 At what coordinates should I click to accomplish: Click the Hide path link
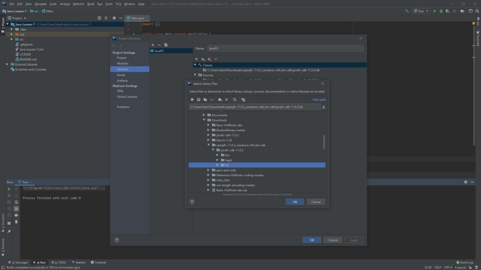318,99
